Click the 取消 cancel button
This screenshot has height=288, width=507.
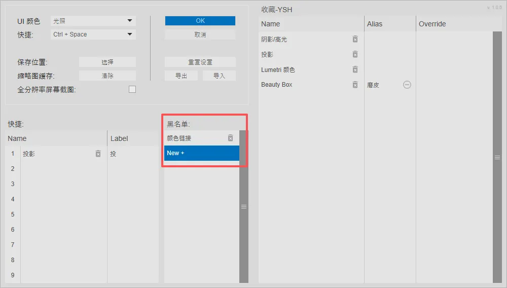[200, 34]
